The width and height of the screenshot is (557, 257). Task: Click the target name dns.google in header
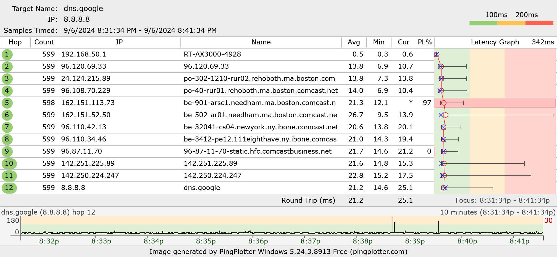(83, 9)
